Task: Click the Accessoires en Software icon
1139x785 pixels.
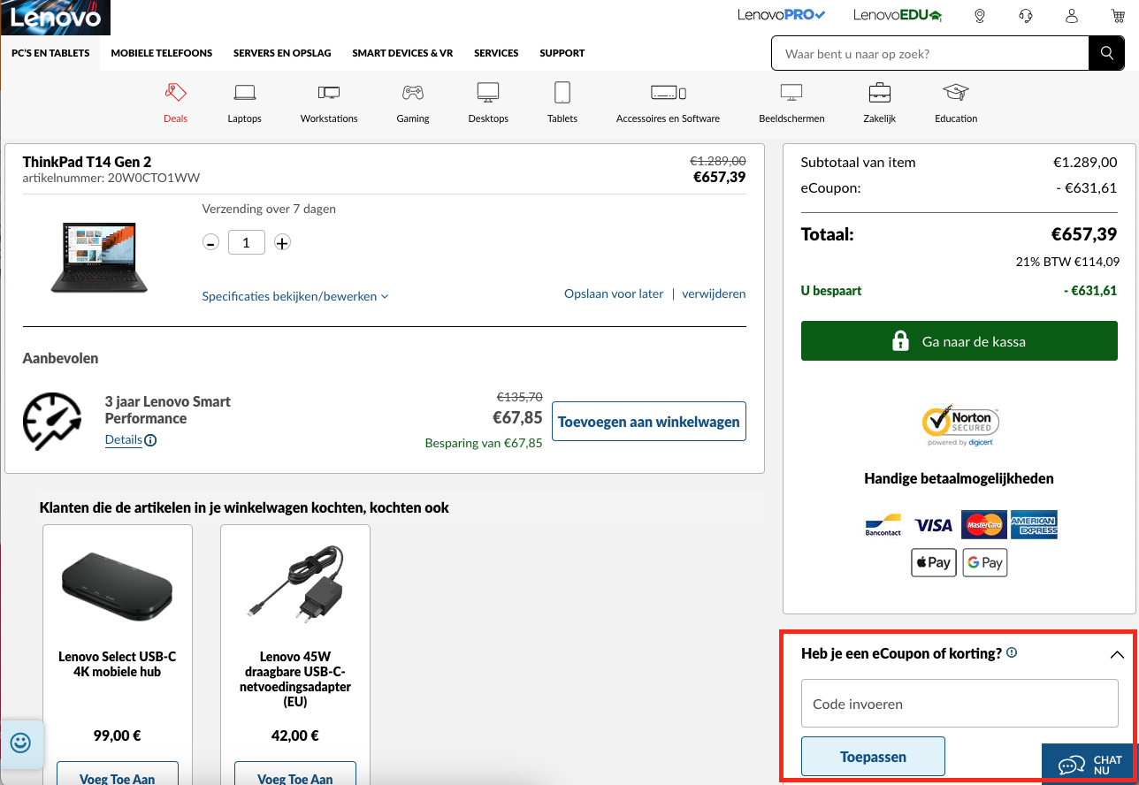Action: (x=668, y=92)
